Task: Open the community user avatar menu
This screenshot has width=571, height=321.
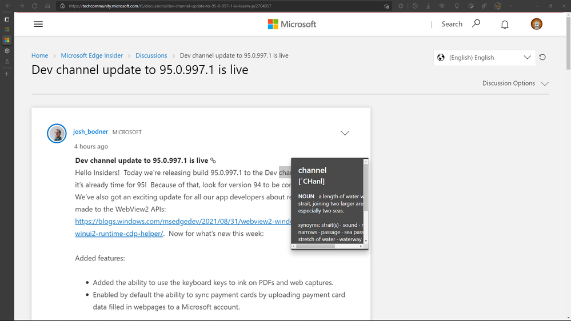Action: pyautogui.click(x=536, y=24)
